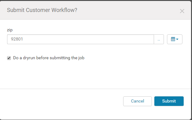Uncheck the dryrun checkbox
192x120 pixels.
coord(9,58)
